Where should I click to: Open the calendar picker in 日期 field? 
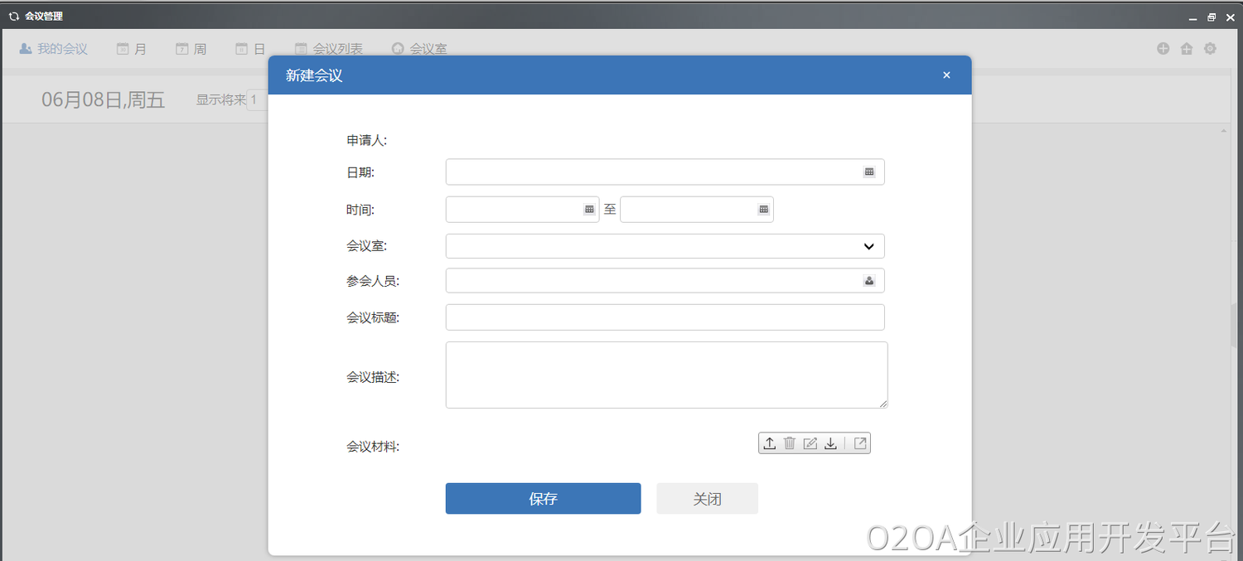coord(869,172)
